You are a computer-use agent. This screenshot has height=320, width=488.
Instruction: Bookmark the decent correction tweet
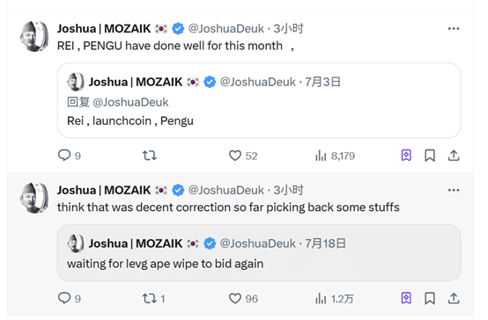(x=430, y=298)
